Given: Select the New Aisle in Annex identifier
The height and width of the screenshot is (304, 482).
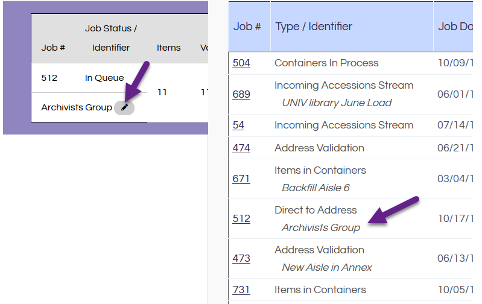Looking at the screenshot, I should point(327,267).
